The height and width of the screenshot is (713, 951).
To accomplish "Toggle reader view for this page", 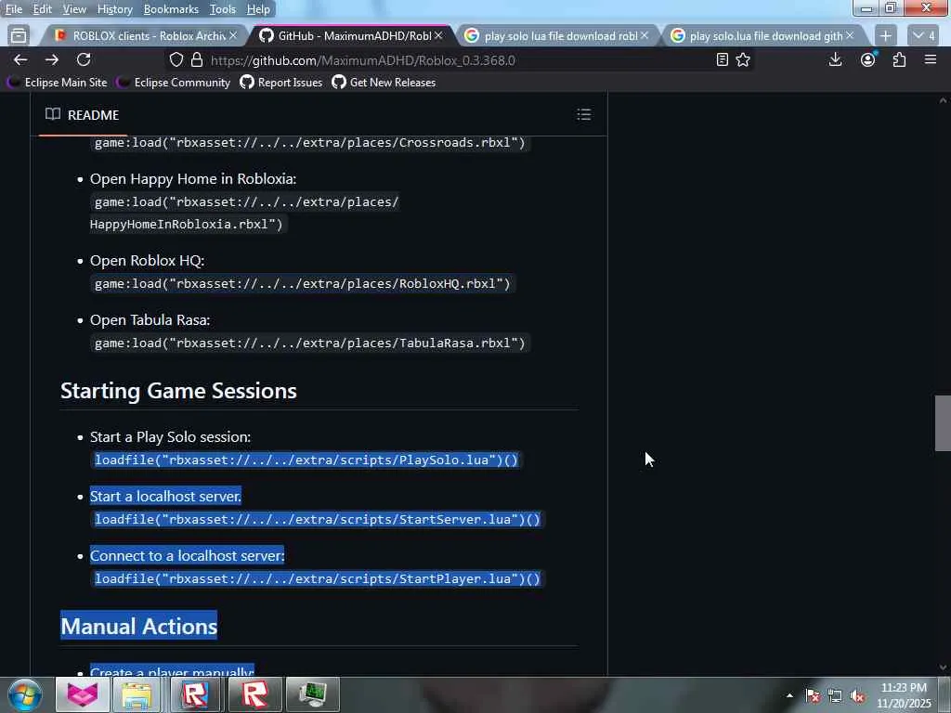I will coord(722,60).
